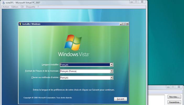This screenshot has height=105, width=184.
Task: Click the Langue à installer label
Action: [51, 65]
